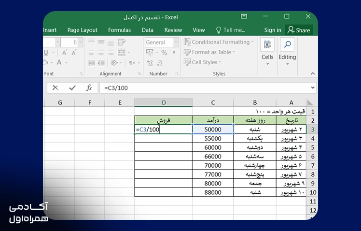This screenshot has width=361, height=231.
Task: Open the Editing group menu
Action: pos(287,52)
